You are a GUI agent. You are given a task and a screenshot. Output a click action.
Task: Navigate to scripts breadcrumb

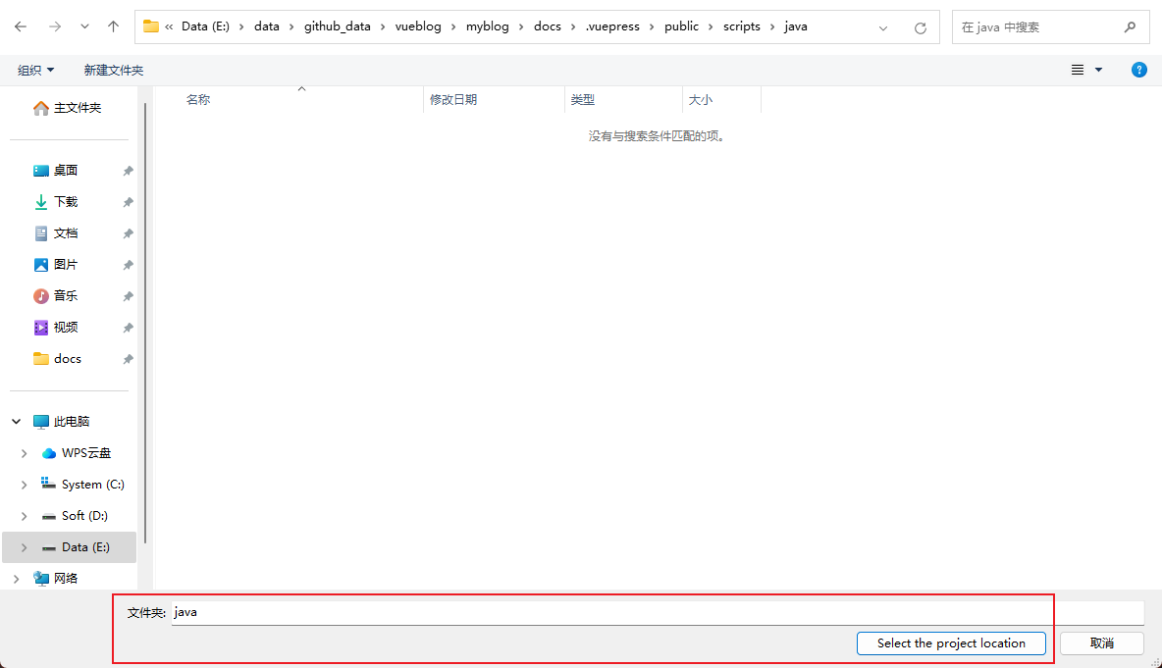click(x=742, y=26)
